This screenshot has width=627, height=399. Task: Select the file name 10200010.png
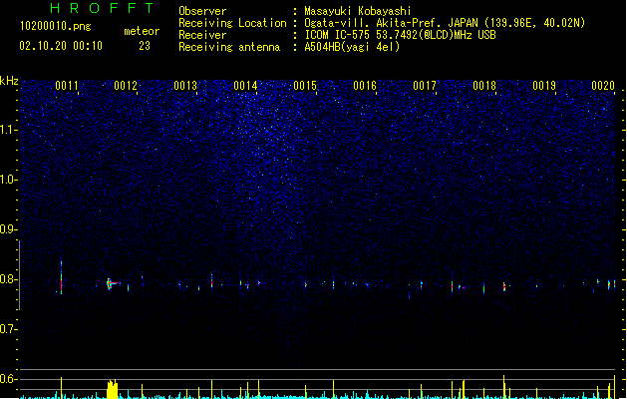pos(55,26)
